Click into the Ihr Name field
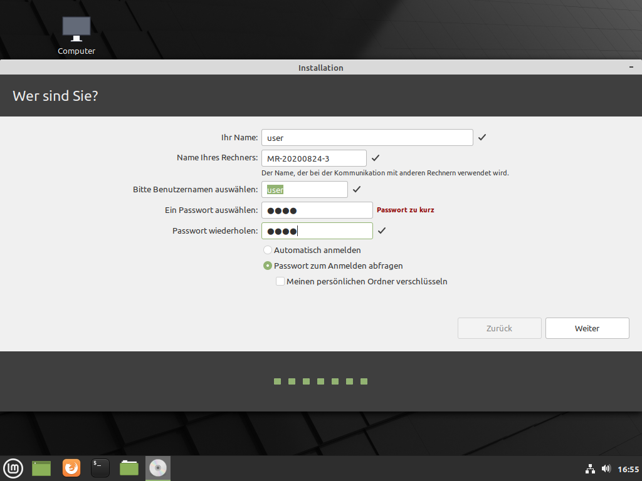Viewport: 642px width, 481px height. click(x=367, y=137)
